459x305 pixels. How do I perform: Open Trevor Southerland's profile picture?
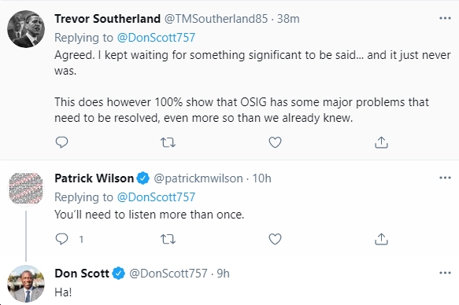(26, 29)
